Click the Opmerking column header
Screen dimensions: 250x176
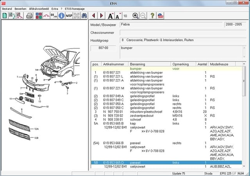pyautogui.click(x=183, y=64)
